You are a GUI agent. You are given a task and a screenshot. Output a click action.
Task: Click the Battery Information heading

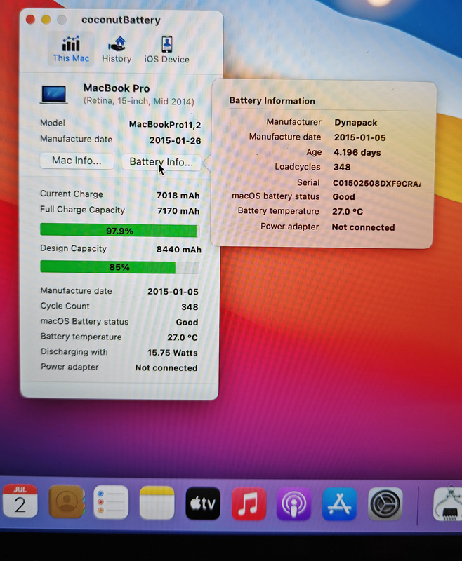tap(272, 101)
